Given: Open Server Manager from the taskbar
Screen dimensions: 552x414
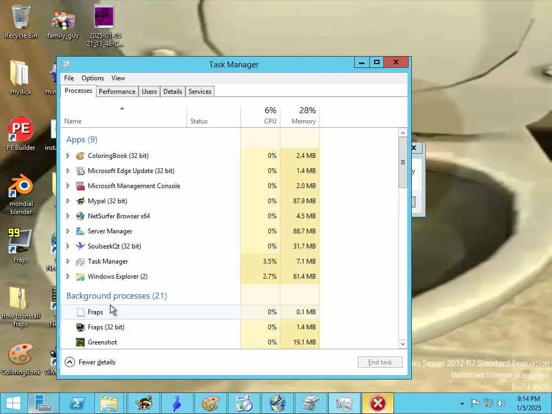Looking at the screenshot, I should (x=43, y=403).
